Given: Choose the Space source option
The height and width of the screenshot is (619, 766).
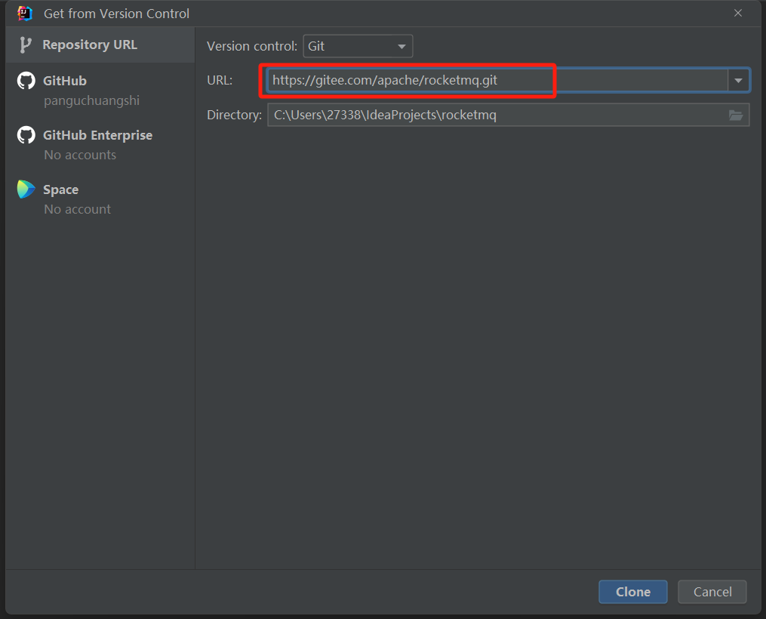Looking at the screenshot, I should pyautogui.click(x=100, y=199).
